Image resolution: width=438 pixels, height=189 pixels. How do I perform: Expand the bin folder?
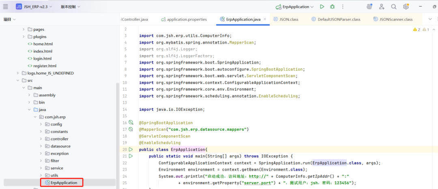point(29,102)
